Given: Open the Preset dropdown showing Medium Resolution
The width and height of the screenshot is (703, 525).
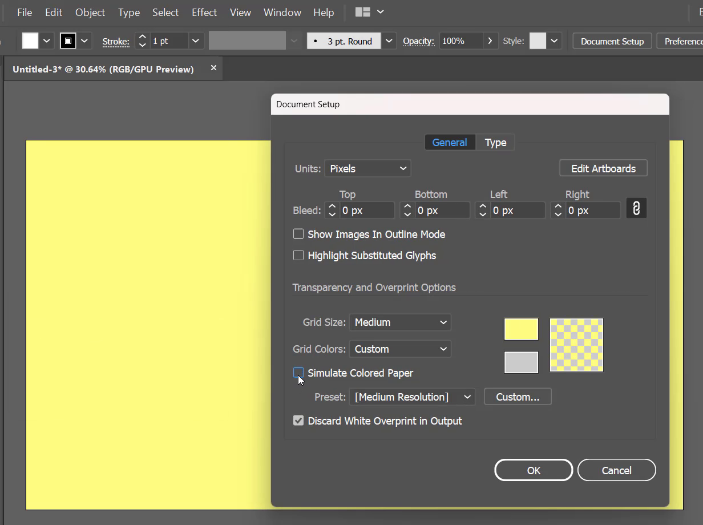Looking at the screenshot, I should click(412, 396).
